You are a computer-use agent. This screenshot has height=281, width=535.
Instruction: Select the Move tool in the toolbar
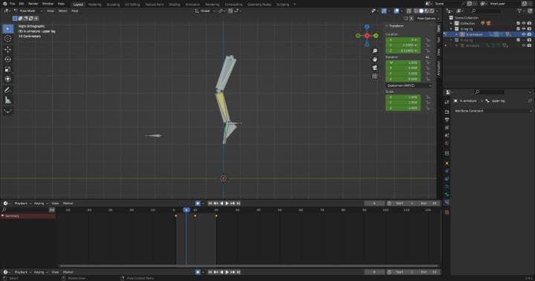point(7,49)
